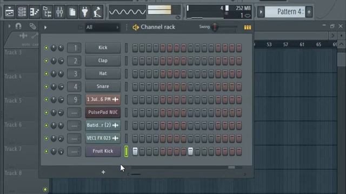This screenshot has height=194, width=346.
Task: Open mixer track selector for Kick (1)
Action: 74,48
